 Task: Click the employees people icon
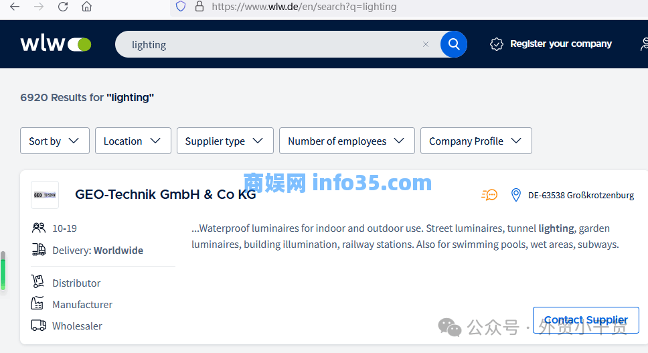pyautogui.click(x=38, y=228)
